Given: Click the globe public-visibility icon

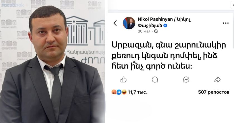Looking at the screenshot, I should [156, 31].
